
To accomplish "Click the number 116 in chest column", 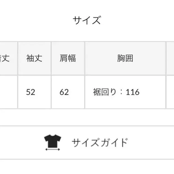I will point(133,92).
